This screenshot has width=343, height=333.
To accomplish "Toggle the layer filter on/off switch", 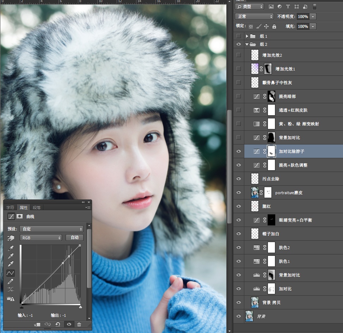I will (x=314, y=7).
